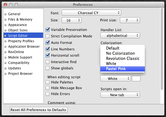The image size is (166, 117).
Task: Click the white color swatch box
Action: (x=136, y=79)
